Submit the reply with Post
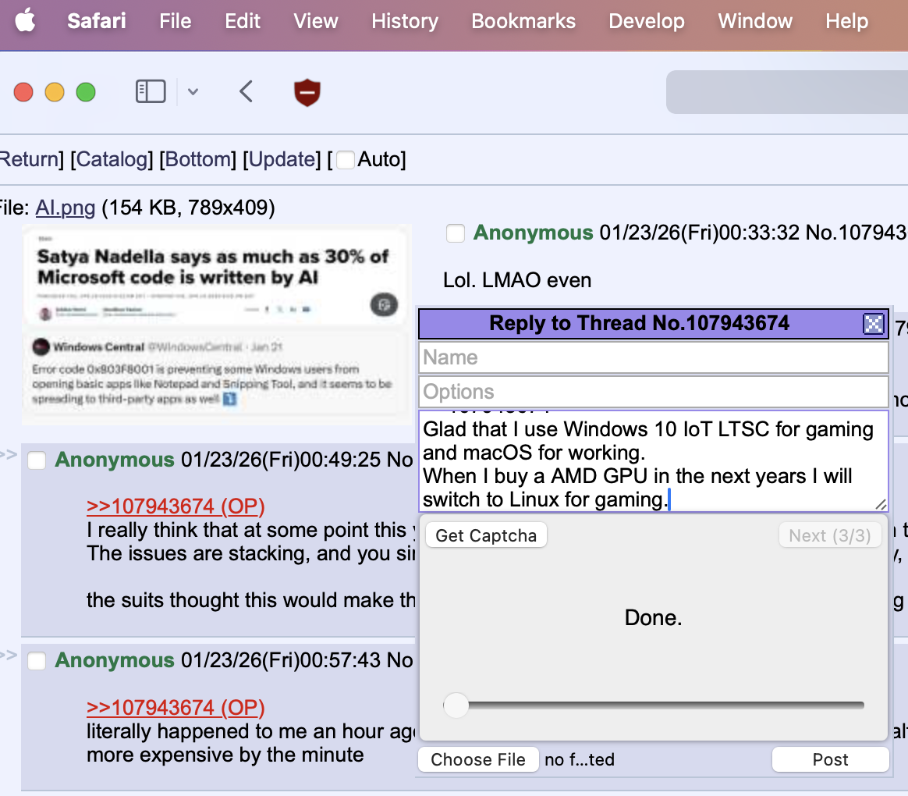This screenshot has width=908, height=796. [x=831, y=759]
